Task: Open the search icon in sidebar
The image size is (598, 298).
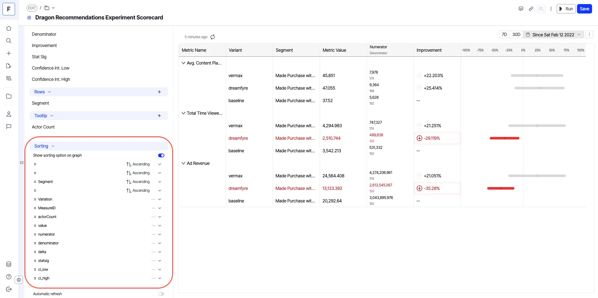Action: click(x=9, y=41)
